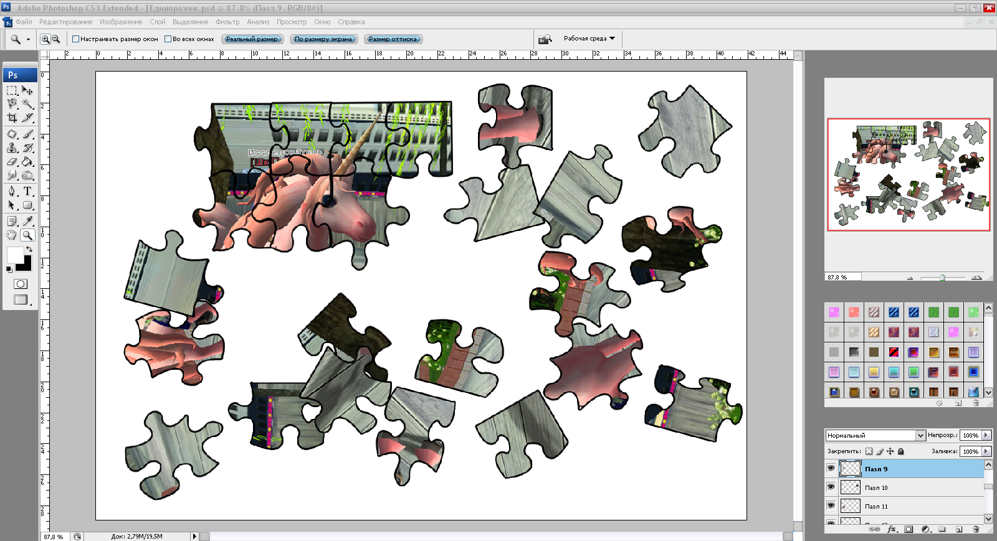Image resolution: width=997 pixels, height=541 pixels.
Task: Select the Eyedropper tool
Action: point(27,221)
